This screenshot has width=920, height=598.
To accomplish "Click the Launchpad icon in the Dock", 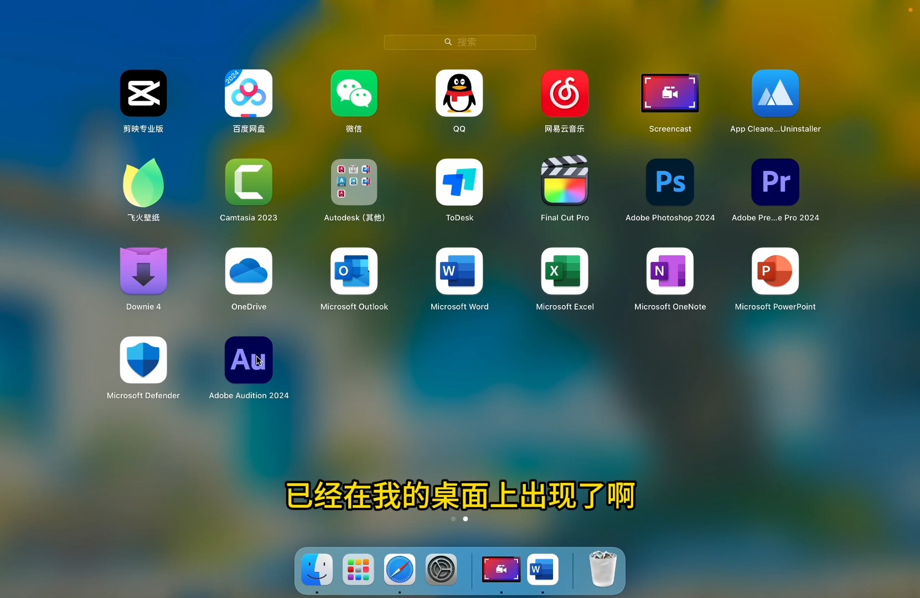I will tap(358, 569).
